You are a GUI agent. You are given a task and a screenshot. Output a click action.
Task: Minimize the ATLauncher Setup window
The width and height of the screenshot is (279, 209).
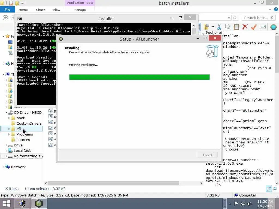[198, 38]
